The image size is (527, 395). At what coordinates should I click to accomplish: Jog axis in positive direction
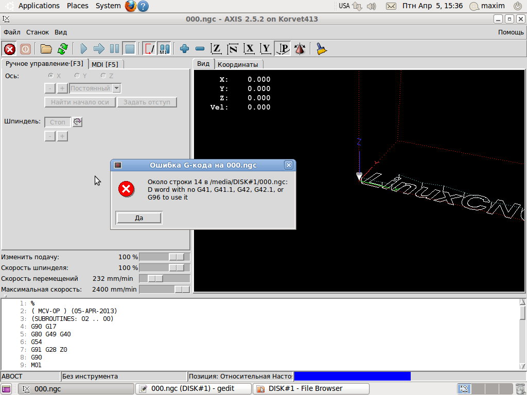pos(62,88)
